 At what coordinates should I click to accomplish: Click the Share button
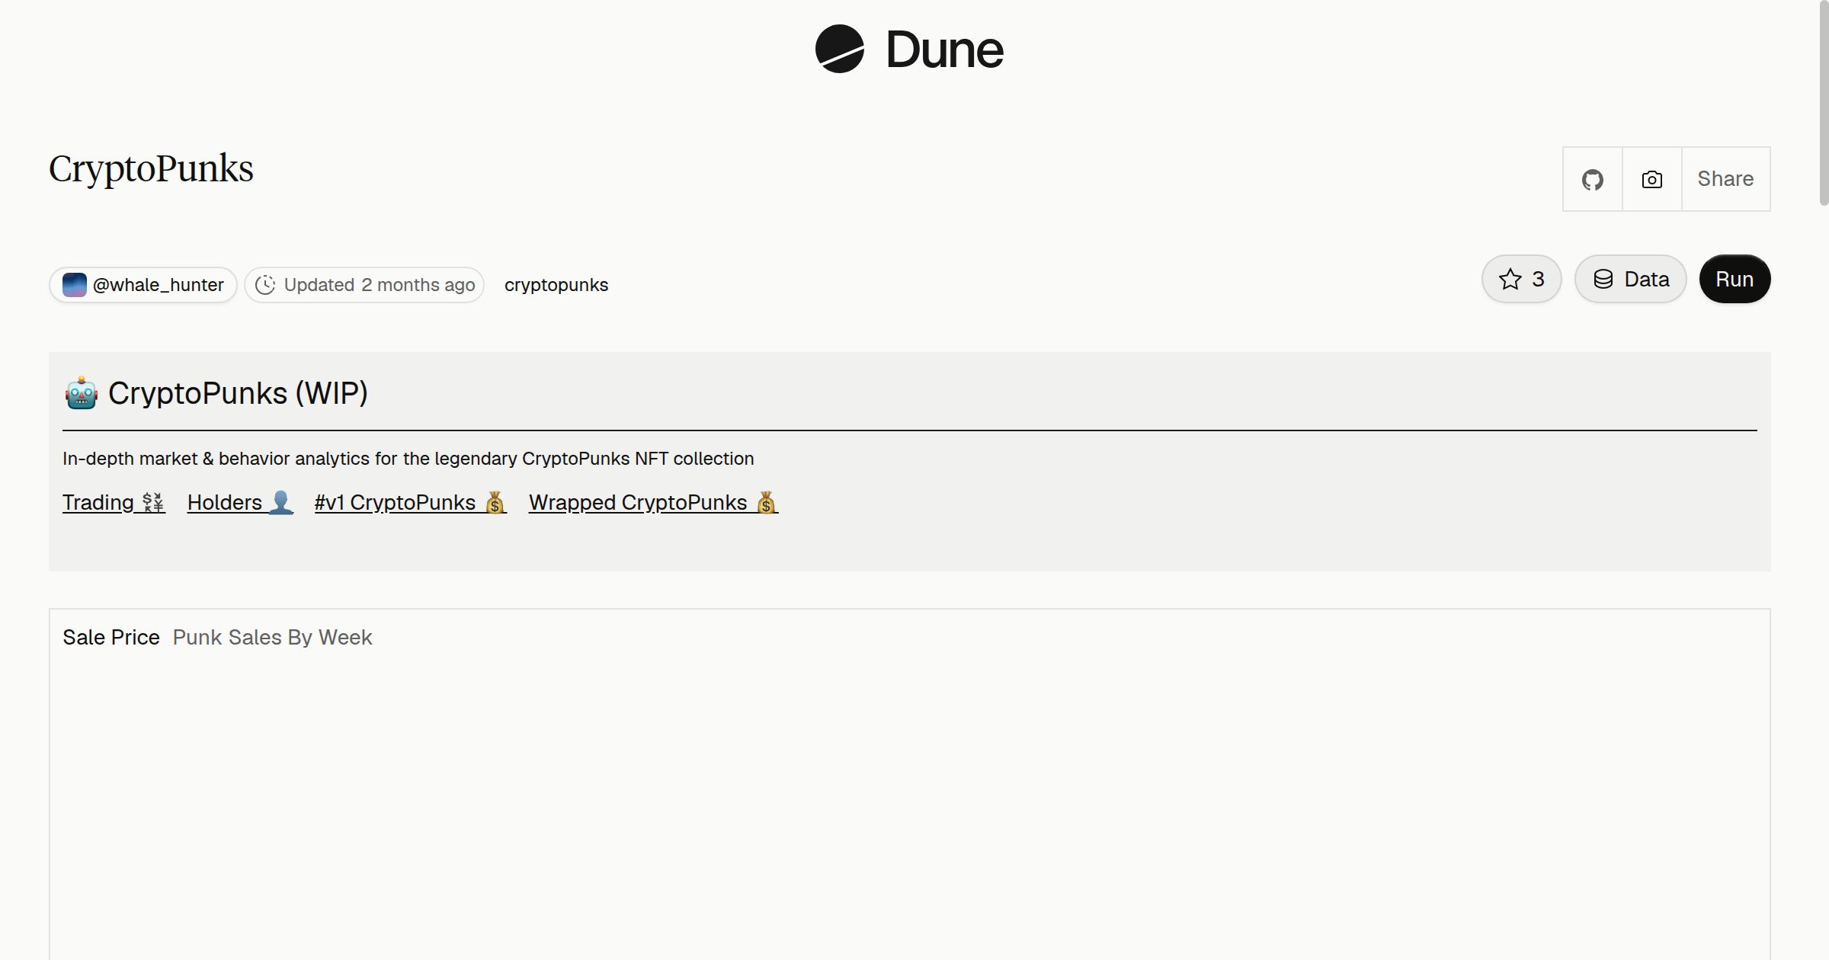(x=1725, y=179)
